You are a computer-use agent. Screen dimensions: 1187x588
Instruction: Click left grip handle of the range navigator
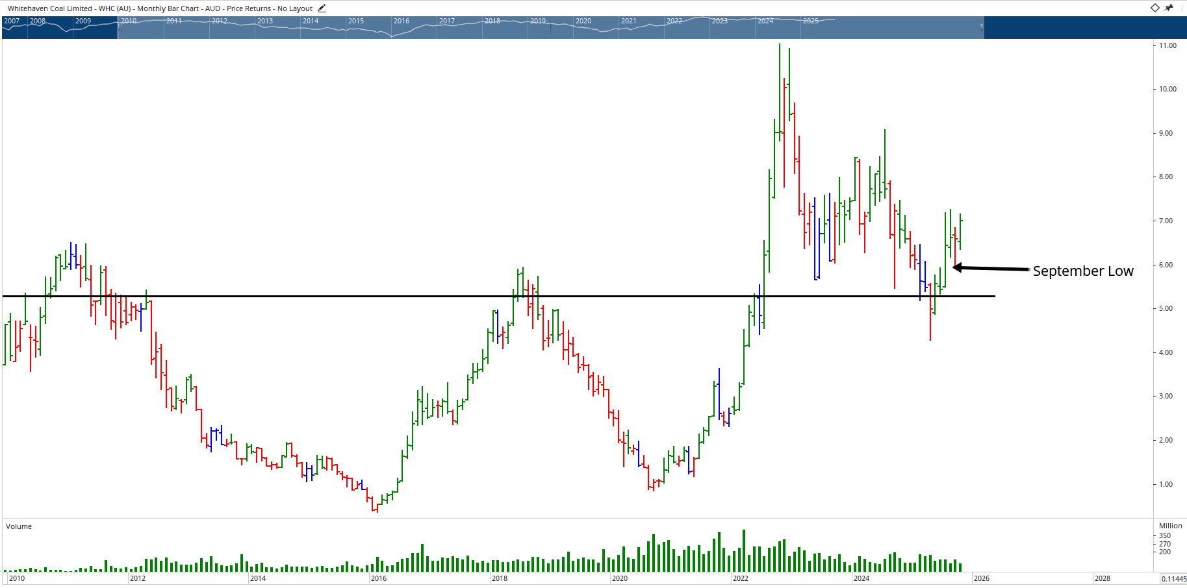click(x=119, y=27)
